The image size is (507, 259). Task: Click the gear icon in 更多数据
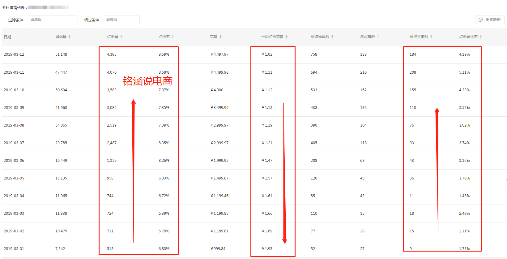click(x=481, y=20)
